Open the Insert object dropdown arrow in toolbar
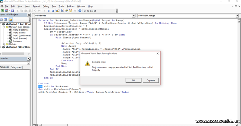The width and height of the screenshot is (241, 126). tap(9, 11)
